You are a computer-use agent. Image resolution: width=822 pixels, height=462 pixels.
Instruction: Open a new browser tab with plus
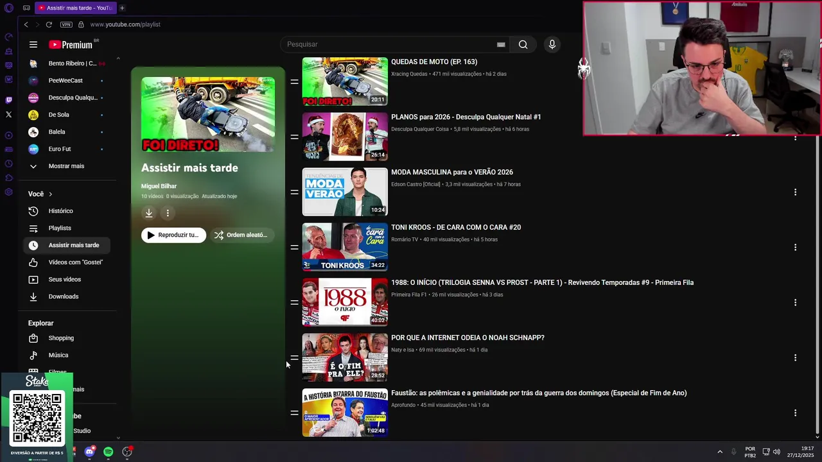click(x=122, y=8)
